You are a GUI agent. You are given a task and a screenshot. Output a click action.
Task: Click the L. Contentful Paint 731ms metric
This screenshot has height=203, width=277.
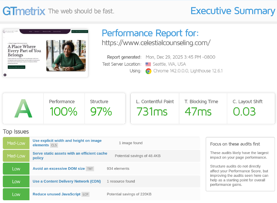pos(152,112)
